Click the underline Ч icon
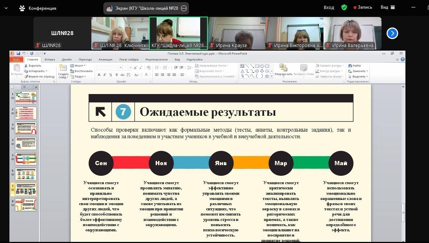Image resolution: width=429 pixels, height=243 pixels. 110,75
